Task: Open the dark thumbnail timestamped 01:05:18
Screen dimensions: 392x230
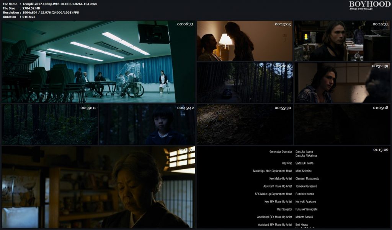Action: click(342, 124)
